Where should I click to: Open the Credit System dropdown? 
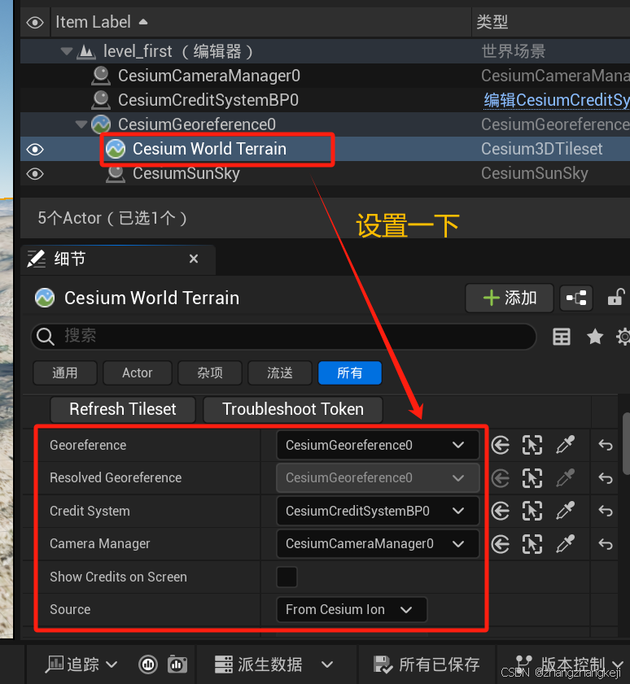pos(378,512)
